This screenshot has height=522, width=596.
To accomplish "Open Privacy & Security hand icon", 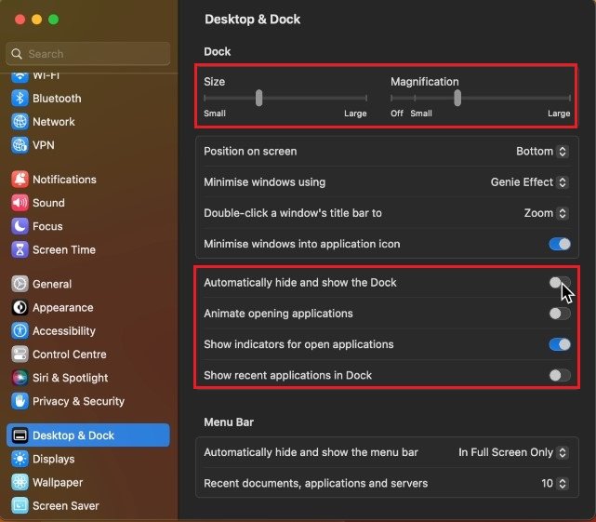I will click(20, 401).
